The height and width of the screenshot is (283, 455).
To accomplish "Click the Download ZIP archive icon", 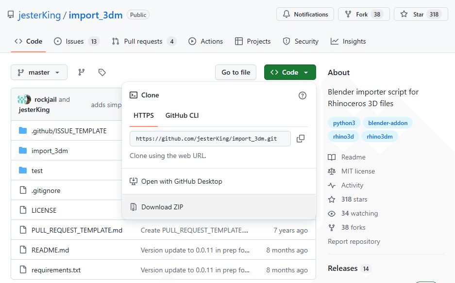I will (134, 207).
